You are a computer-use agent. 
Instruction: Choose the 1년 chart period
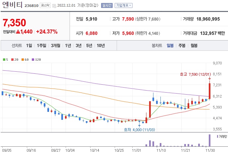pos(68,45)
